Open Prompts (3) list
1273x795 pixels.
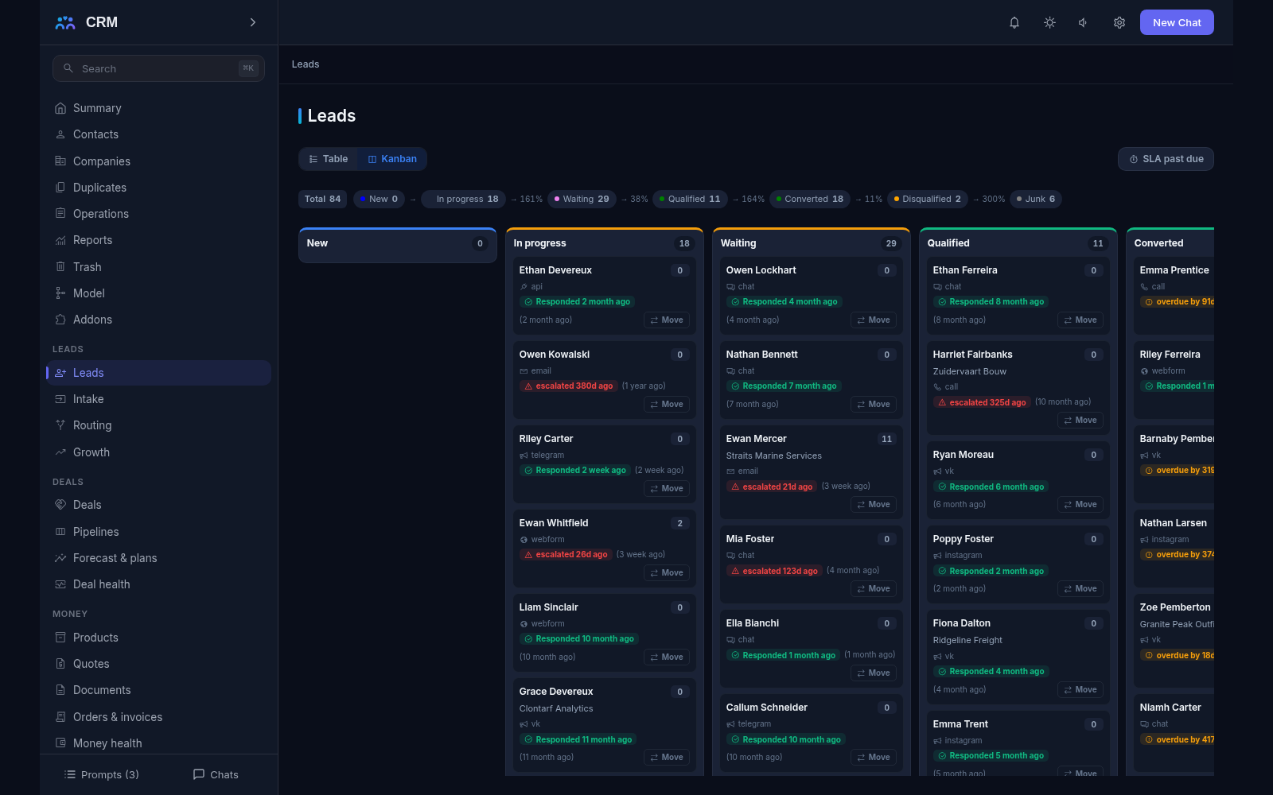click(x=101, y=774)
